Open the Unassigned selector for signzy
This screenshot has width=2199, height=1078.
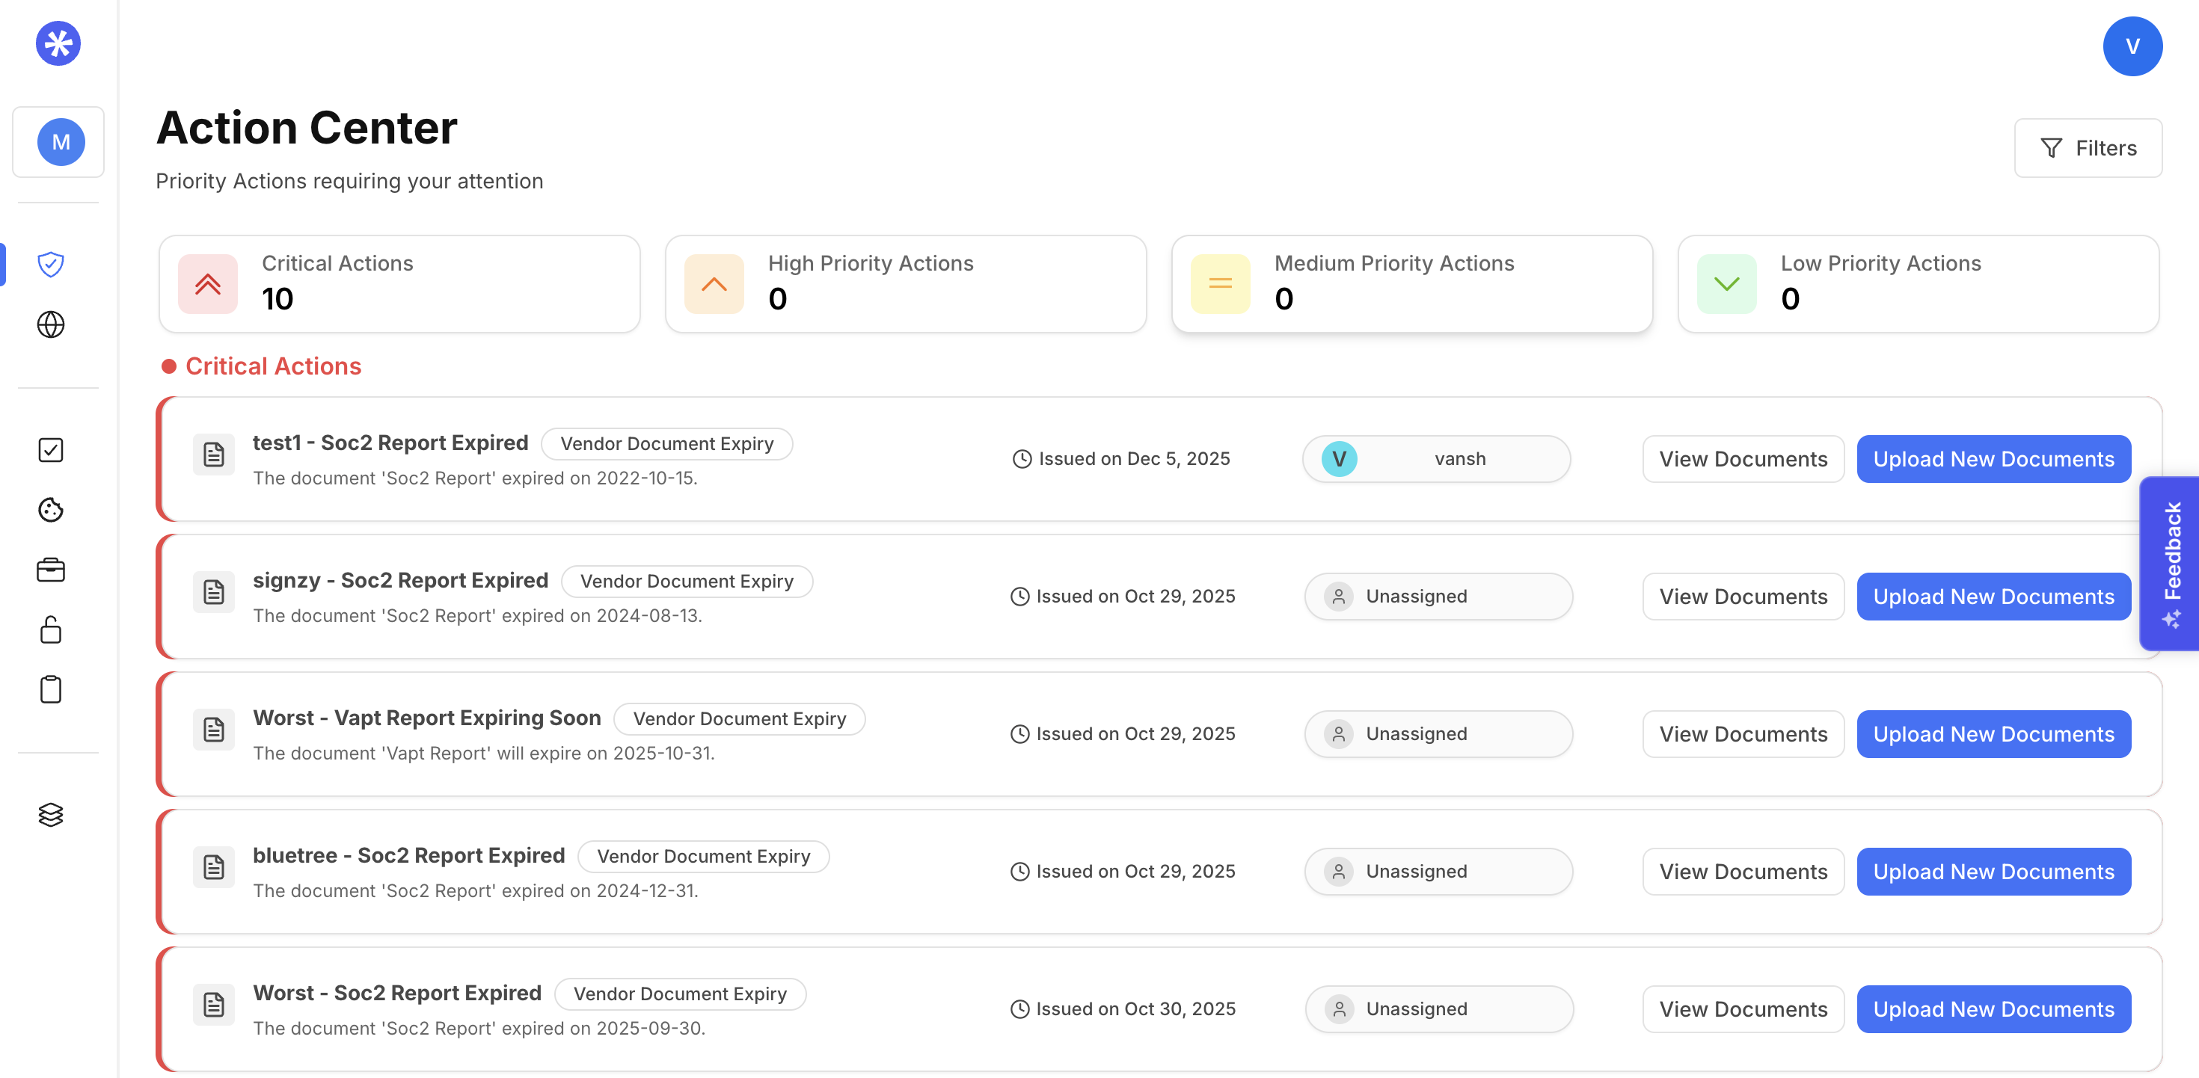[x=1438, y=596]
